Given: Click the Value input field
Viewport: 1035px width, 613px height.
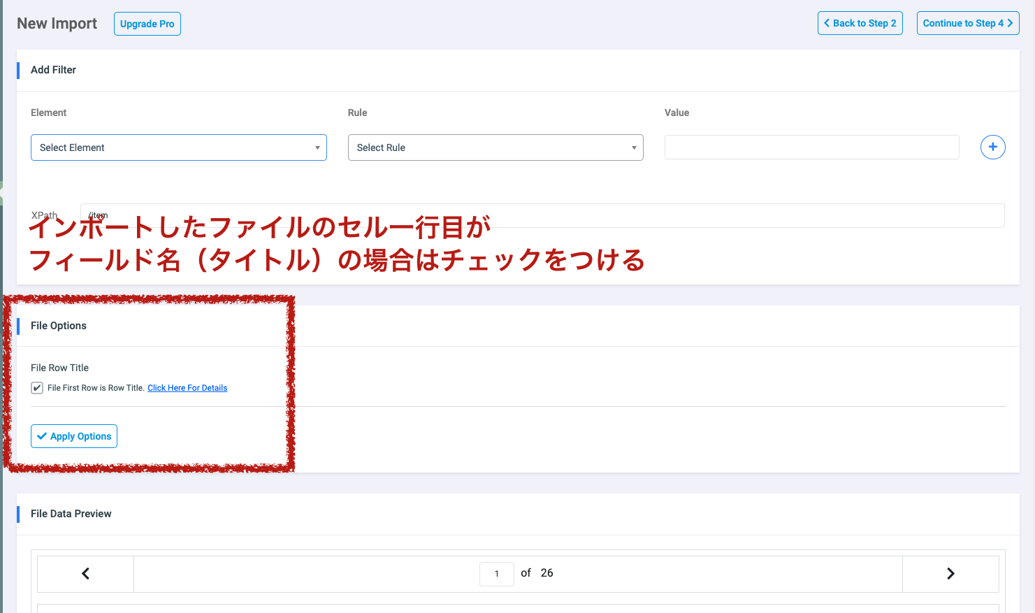Looking at the screenshot, I should point(811,147).
